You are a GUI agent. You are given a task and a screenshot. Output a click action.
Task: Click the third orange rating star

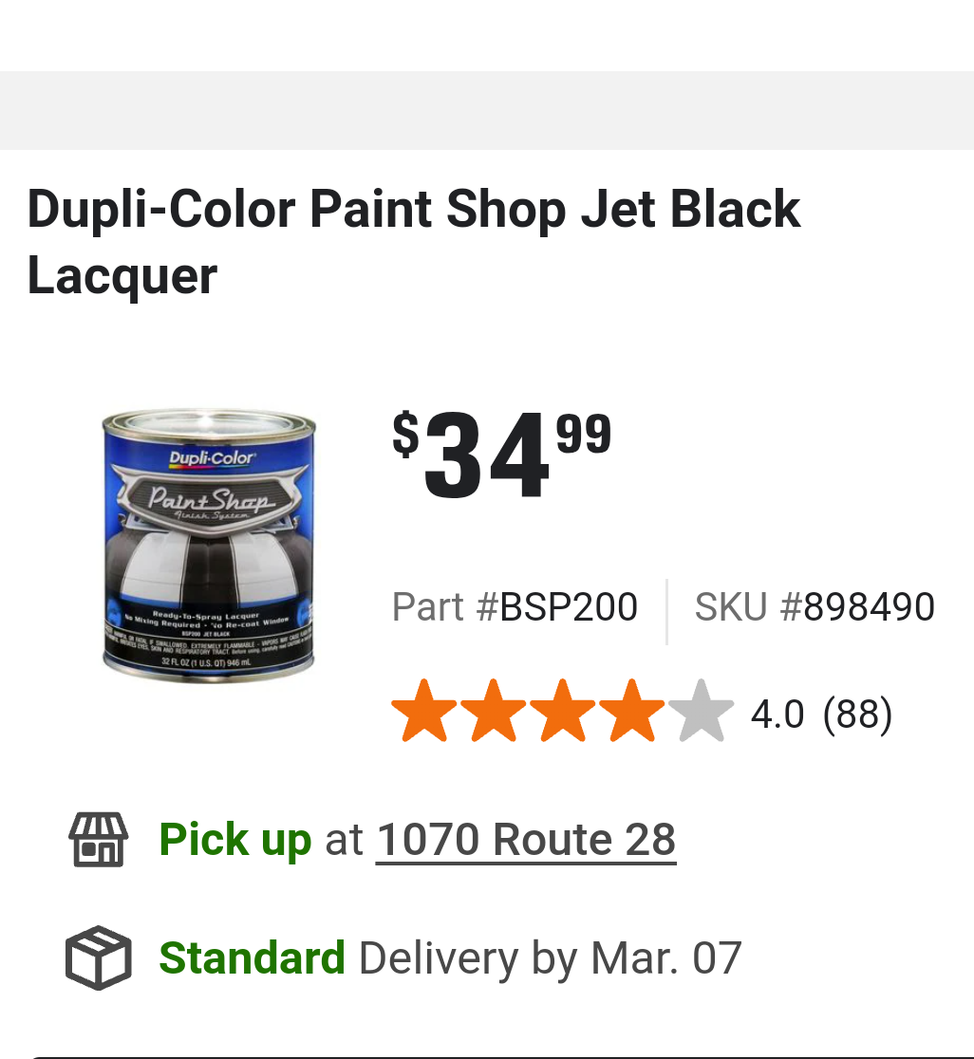point(563,711)
